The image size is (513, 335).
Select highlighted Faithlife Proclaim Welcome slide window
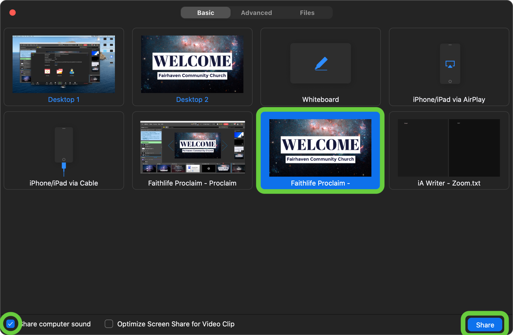(320, 148)
